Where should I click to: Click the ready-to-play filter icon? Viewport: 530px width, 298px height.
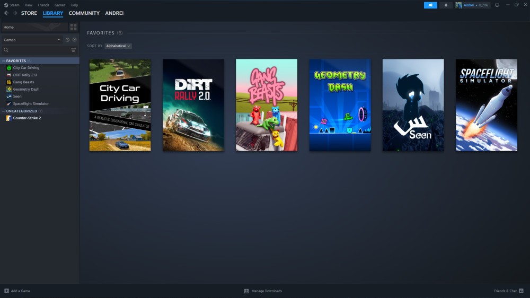click(x=74, y=40)
